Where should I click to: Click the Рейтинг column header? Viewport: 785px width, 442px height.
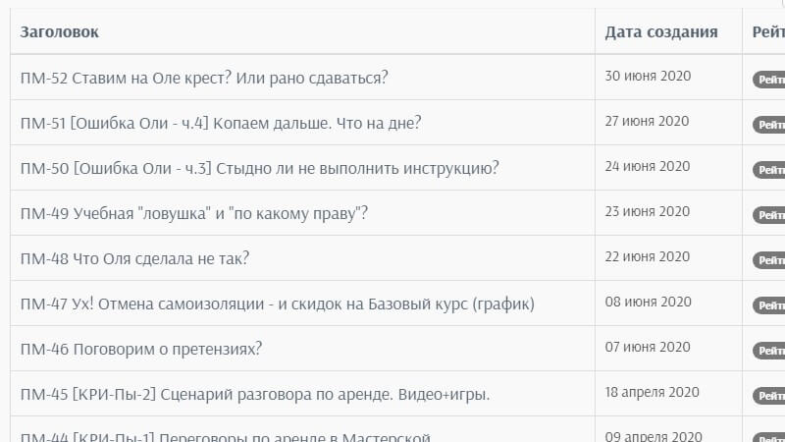pyautogui.click(x=768, y=32)
